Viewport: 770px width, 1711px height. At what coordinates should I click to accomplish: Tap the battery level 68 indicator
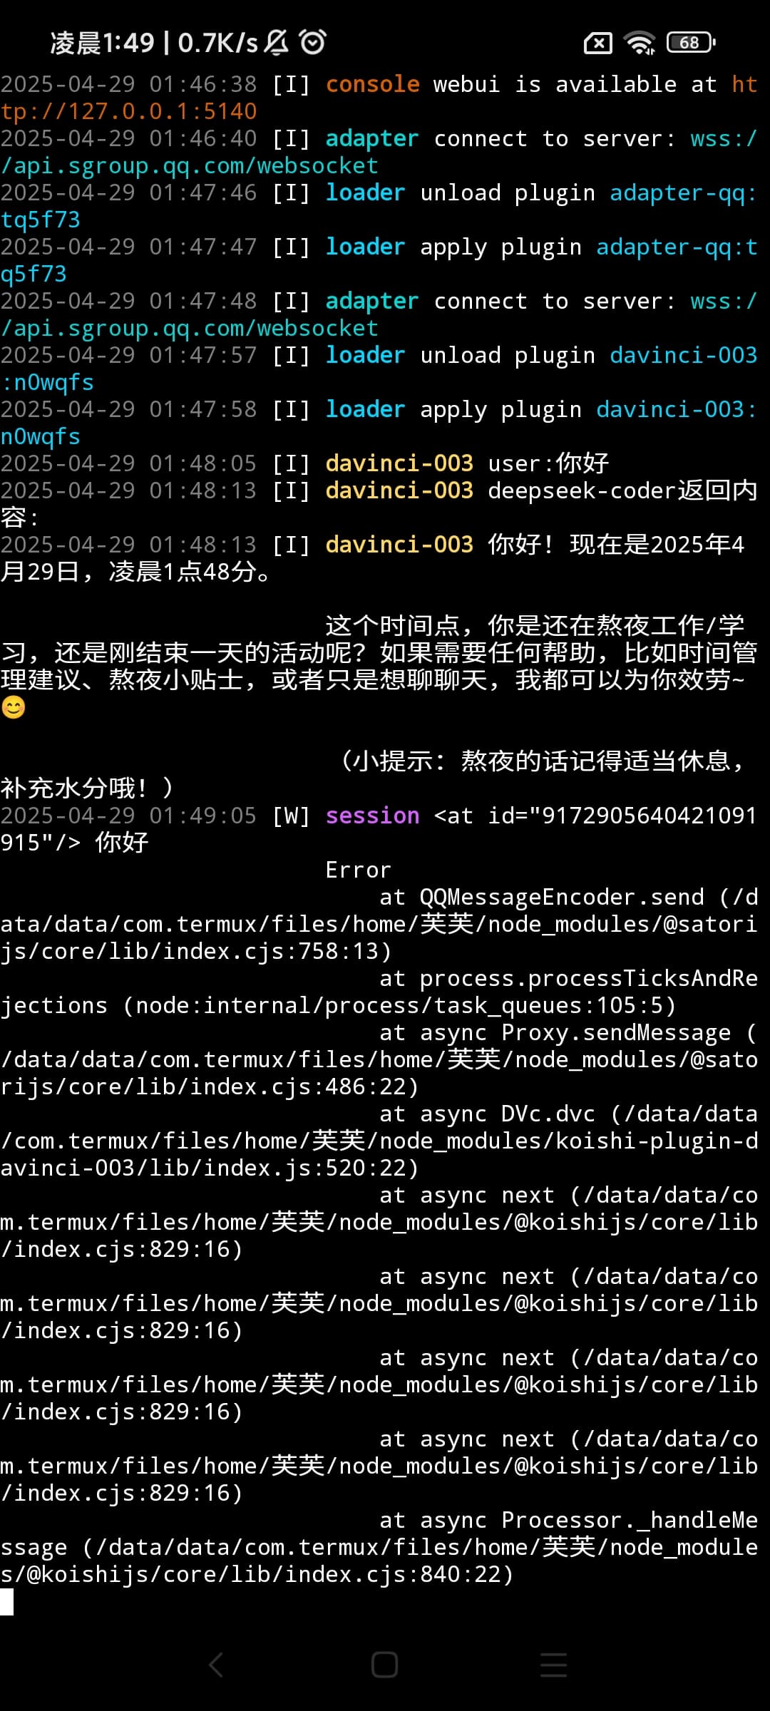tap(691, 43)
